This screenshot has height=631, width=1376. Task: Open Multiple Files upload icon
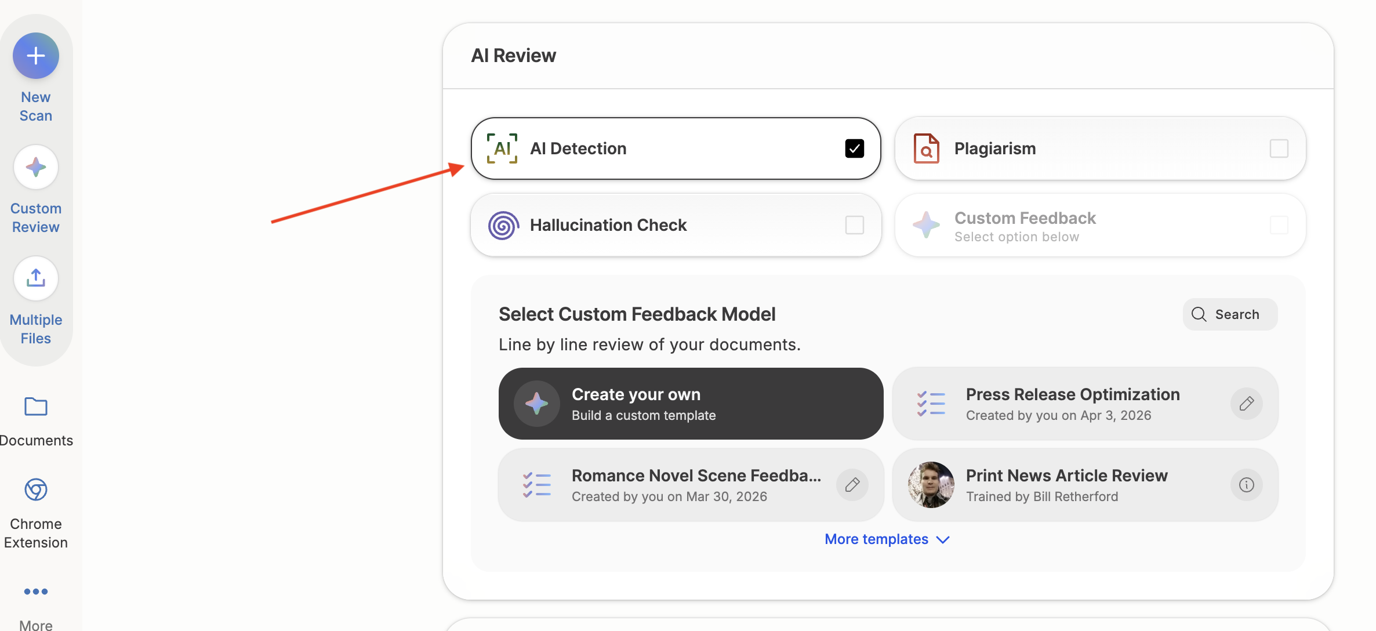coord(36,278)
